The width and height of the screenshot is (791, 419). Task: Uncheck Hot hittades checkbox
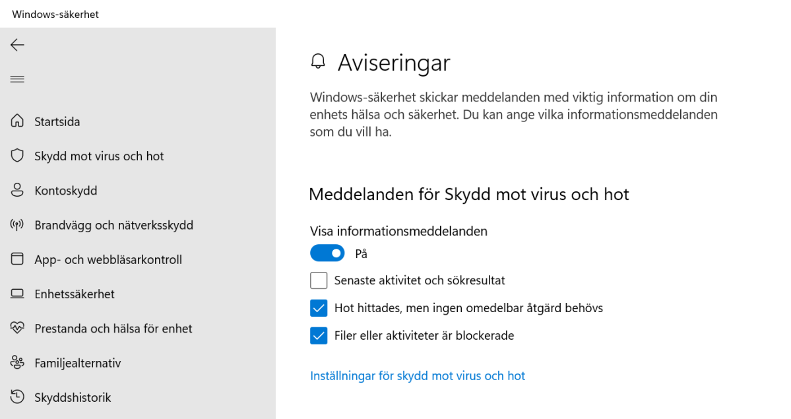tap(319, 307)
